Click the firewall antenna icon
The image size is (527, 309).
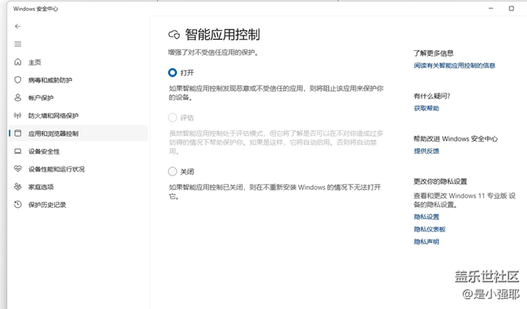(18, 116)
